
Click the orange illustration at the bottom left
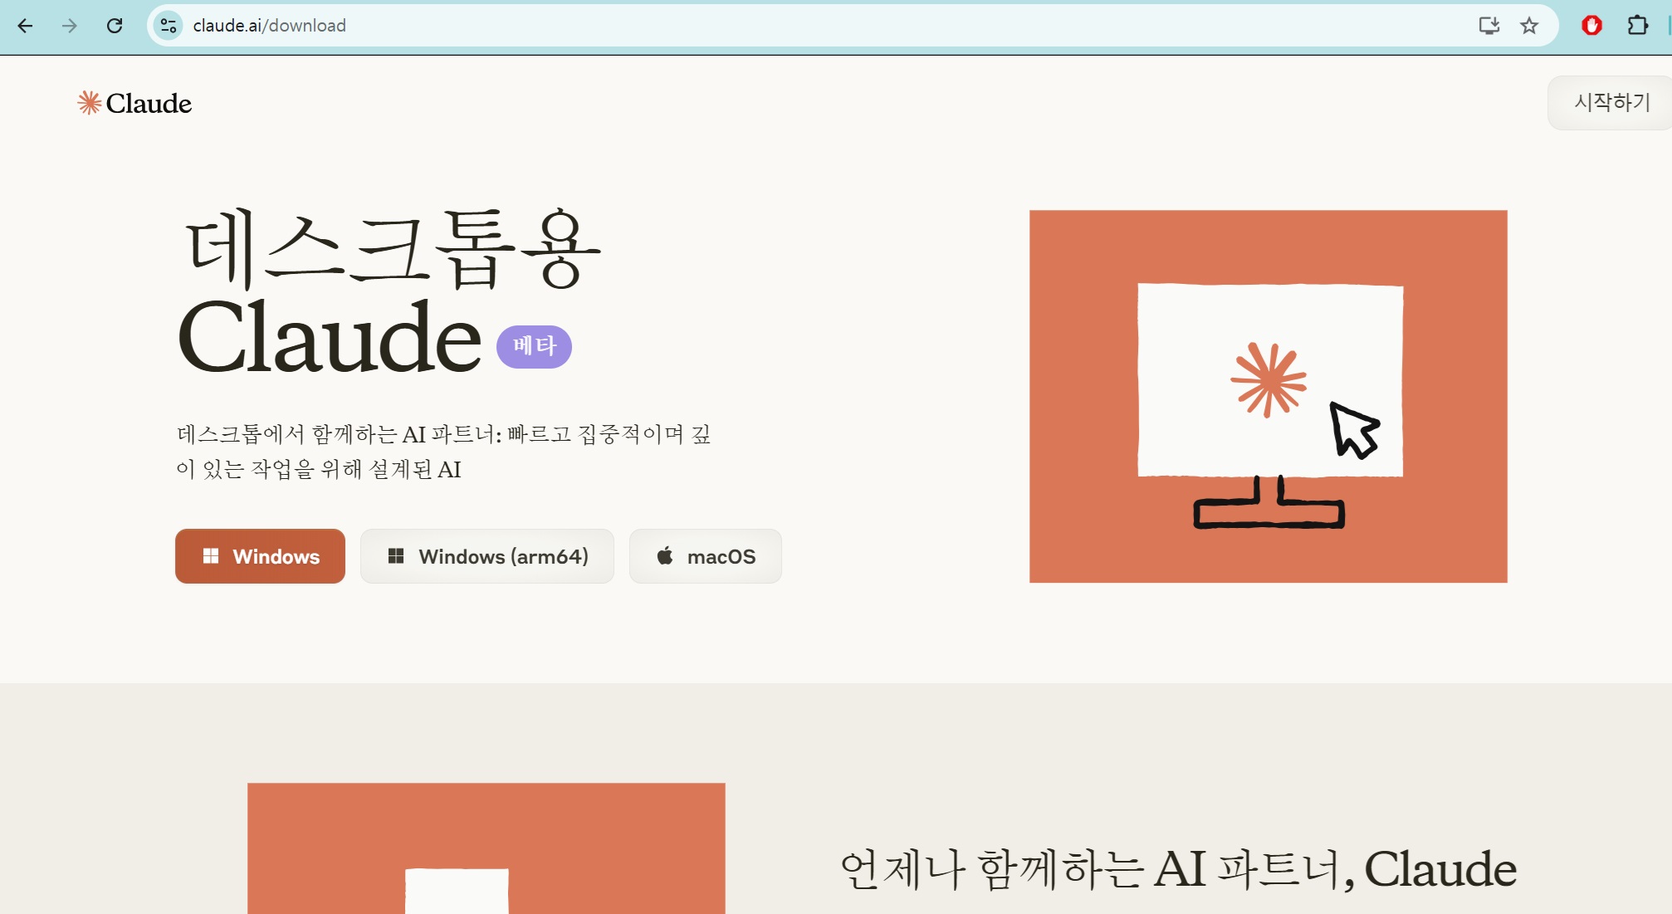tap(486, 847)
